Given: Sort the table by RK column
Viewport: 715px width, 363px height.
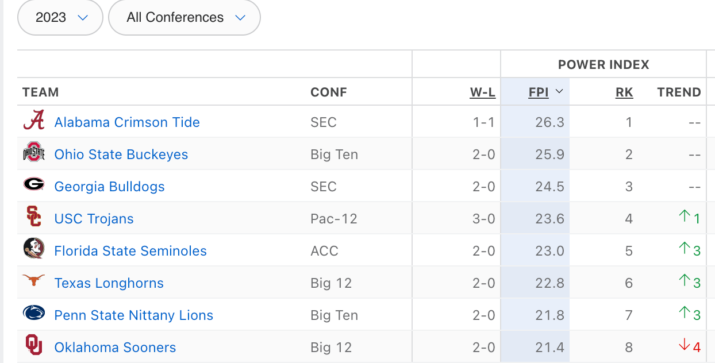Looking at the screenshot, I should click(624, 92).
